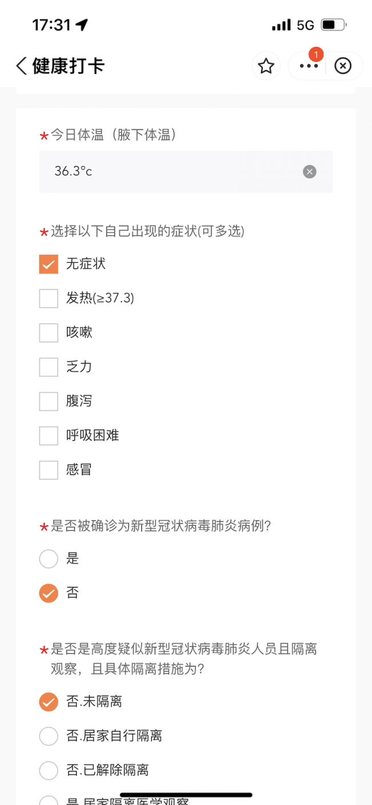Uncheck the 无症状 checkbox

pos(49,264)
